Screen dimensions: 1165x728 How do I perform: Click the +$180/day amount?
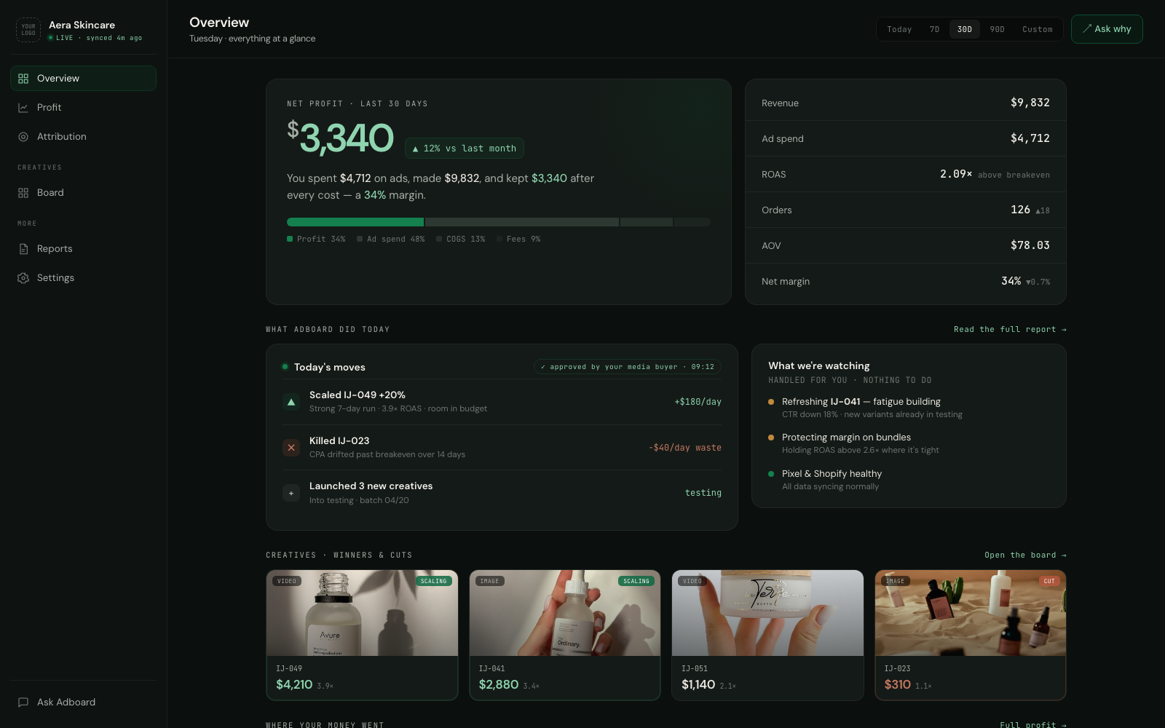698,402
